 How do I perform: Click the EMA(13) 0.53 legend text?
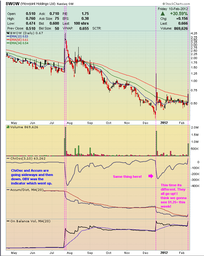point(19,37)
